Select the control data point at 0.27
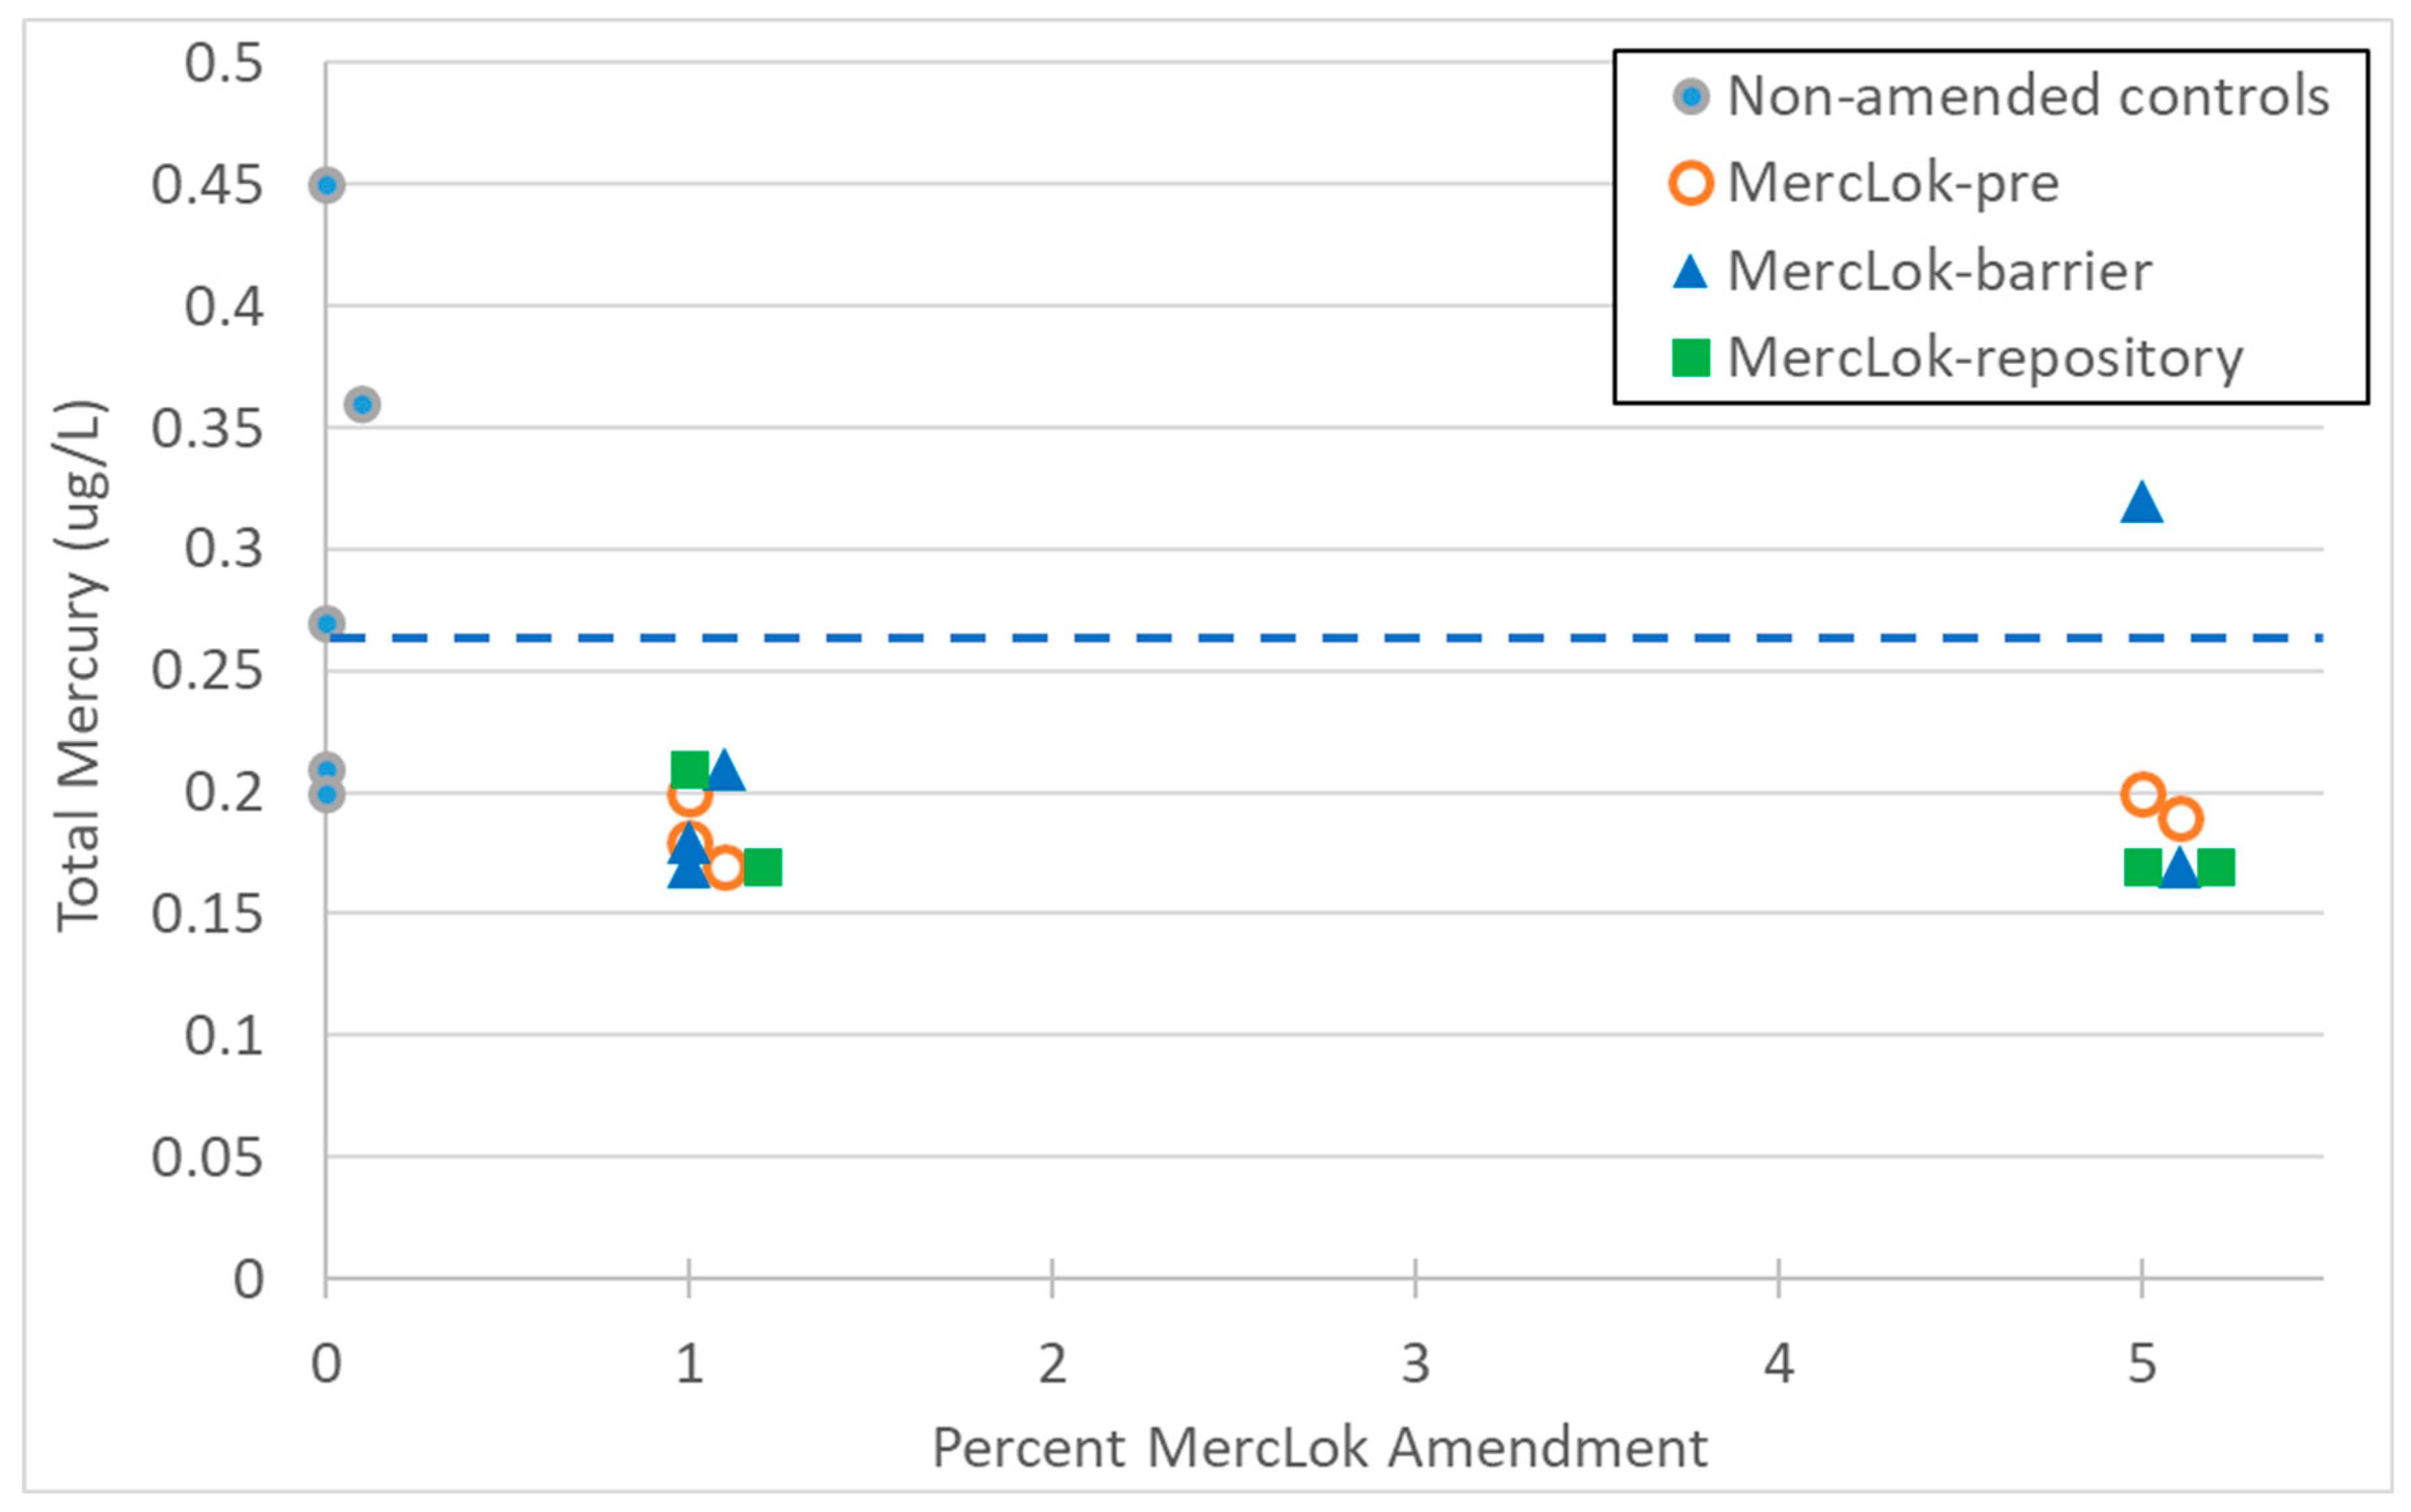2411x1512 pixels. (x=327, y=624)
